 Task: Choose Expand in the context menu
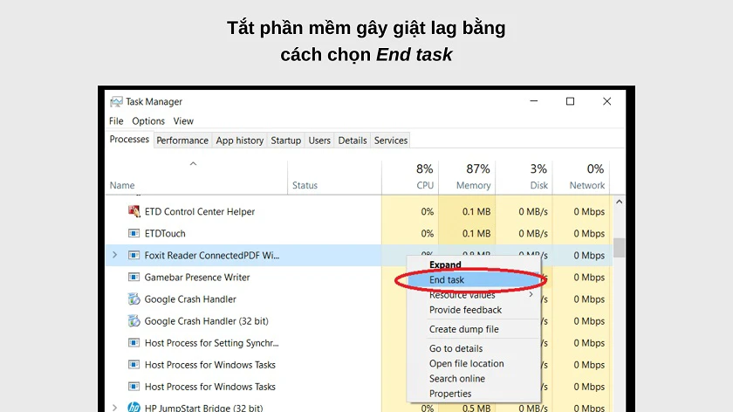(x=474, y=264)
